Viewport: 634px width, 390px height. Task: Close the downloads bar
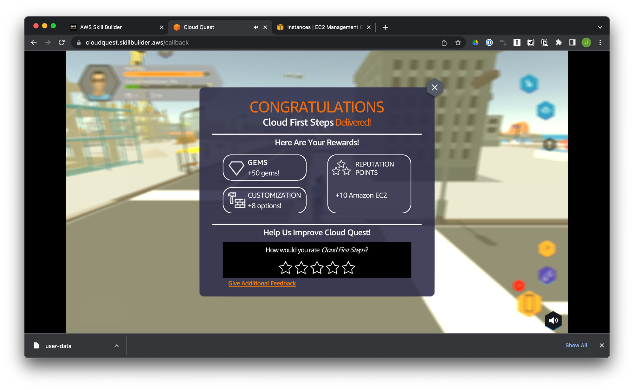602,345
